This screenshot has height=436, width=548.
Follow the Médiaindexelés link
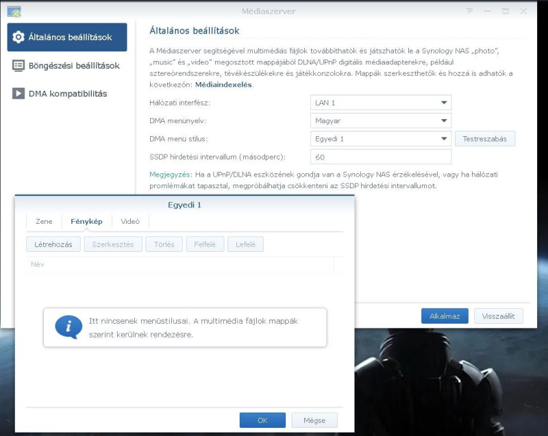coord(223,84)
